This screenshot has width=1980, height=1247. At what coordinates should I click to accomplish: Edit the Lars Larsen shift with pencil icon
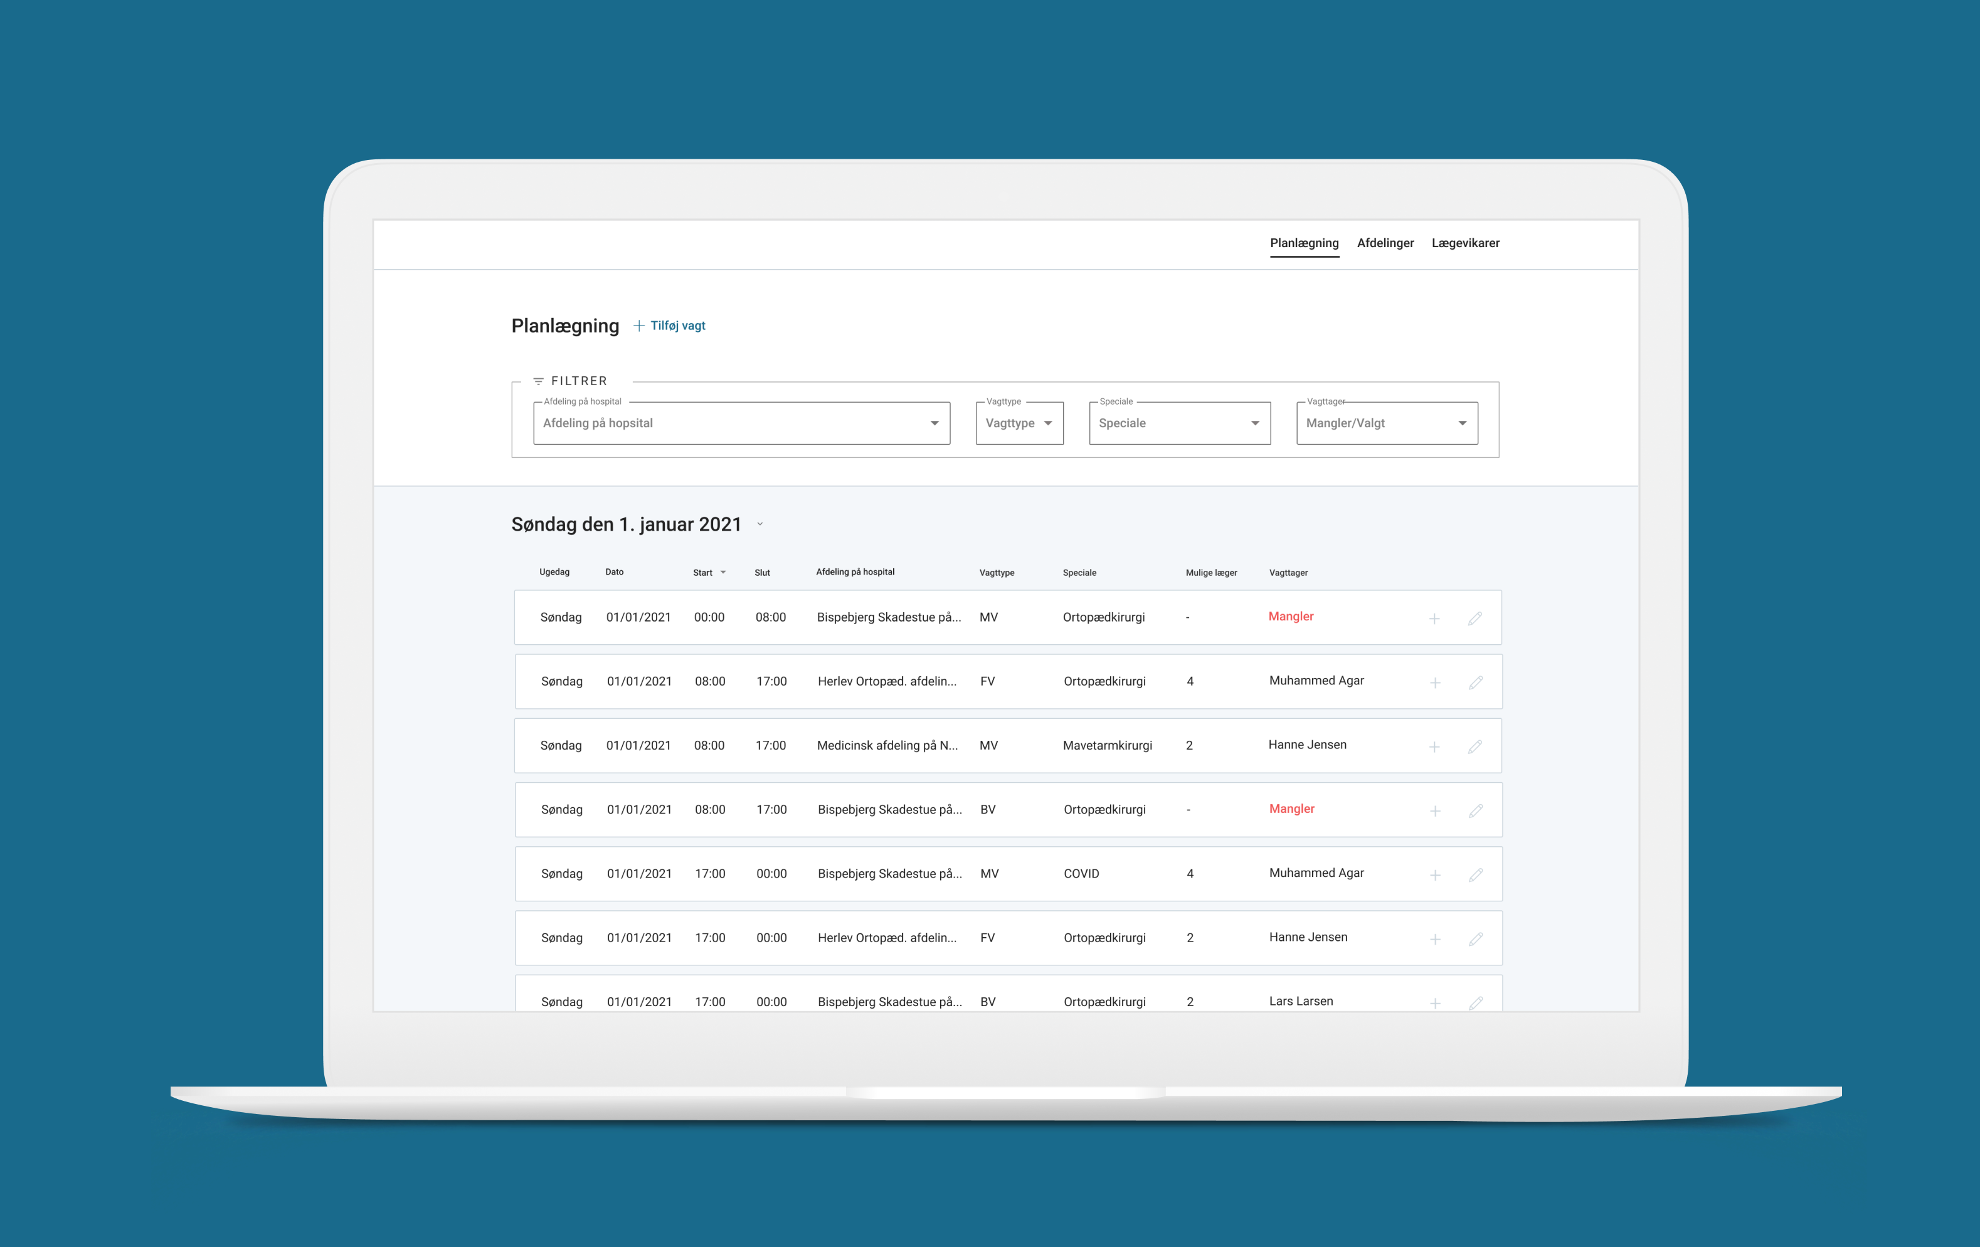pyautogui.click(x=1476, y=1003)
